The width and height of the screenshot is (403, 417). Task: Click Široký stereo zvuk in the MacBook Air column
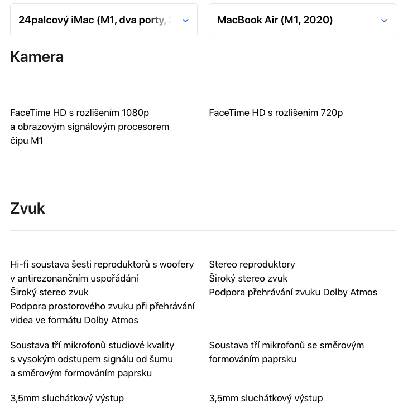[248, 278]
